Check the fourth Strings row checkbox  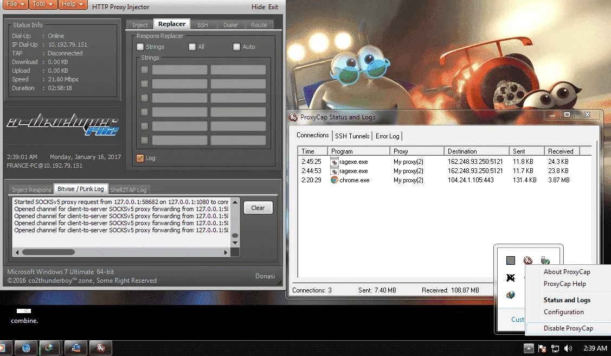click(x=145, y=112)
